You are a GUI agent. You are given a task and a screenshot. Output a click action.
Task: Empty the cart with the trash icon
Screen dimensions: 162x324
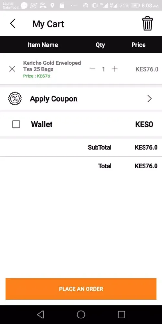click(x=147, y=24)
